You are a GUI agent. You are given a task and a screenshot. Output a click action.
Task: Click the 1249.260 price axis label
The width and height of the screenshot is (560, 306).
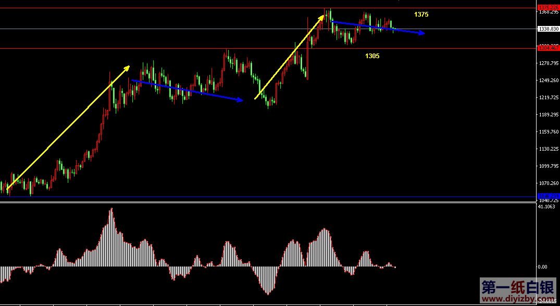pyautogui.click(x=549, y=81)
